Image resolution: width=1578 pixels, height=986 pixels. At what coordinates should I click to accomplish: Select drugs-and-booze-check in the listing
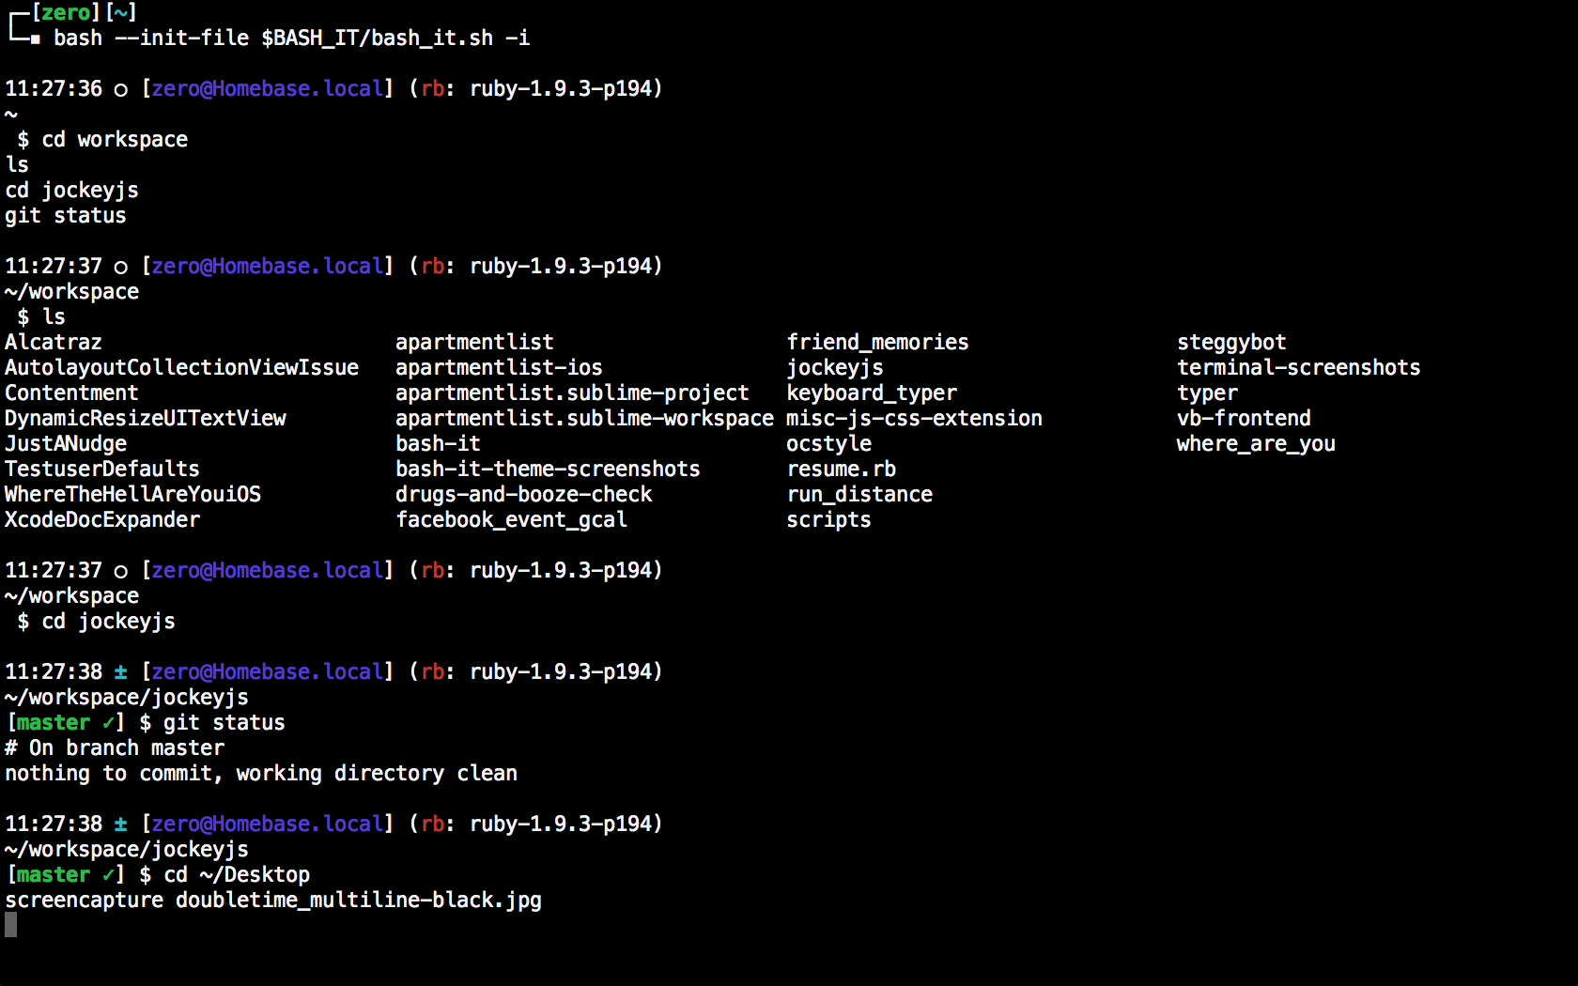[523, 494]
